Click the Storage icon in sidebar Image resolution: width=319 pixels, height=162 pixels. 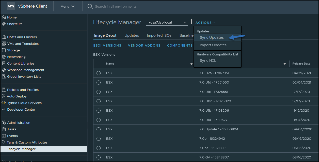coord(4,50)
